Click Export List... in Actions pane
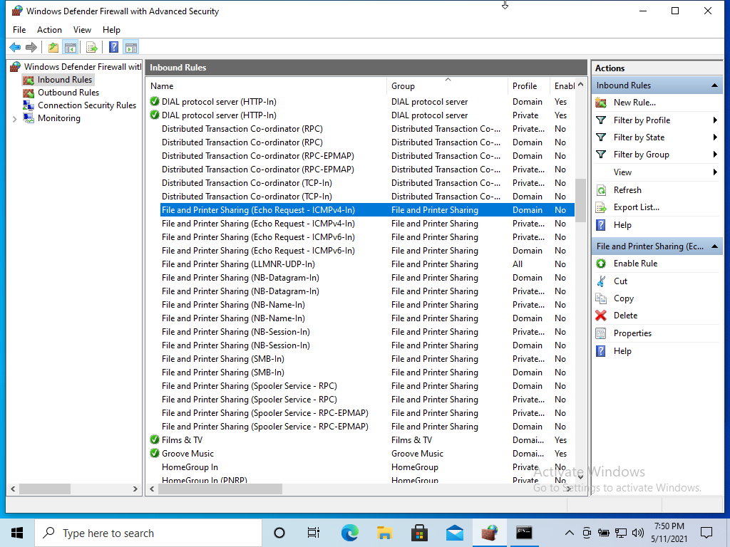Screen dimensions: 730x547 coord(637,207)
